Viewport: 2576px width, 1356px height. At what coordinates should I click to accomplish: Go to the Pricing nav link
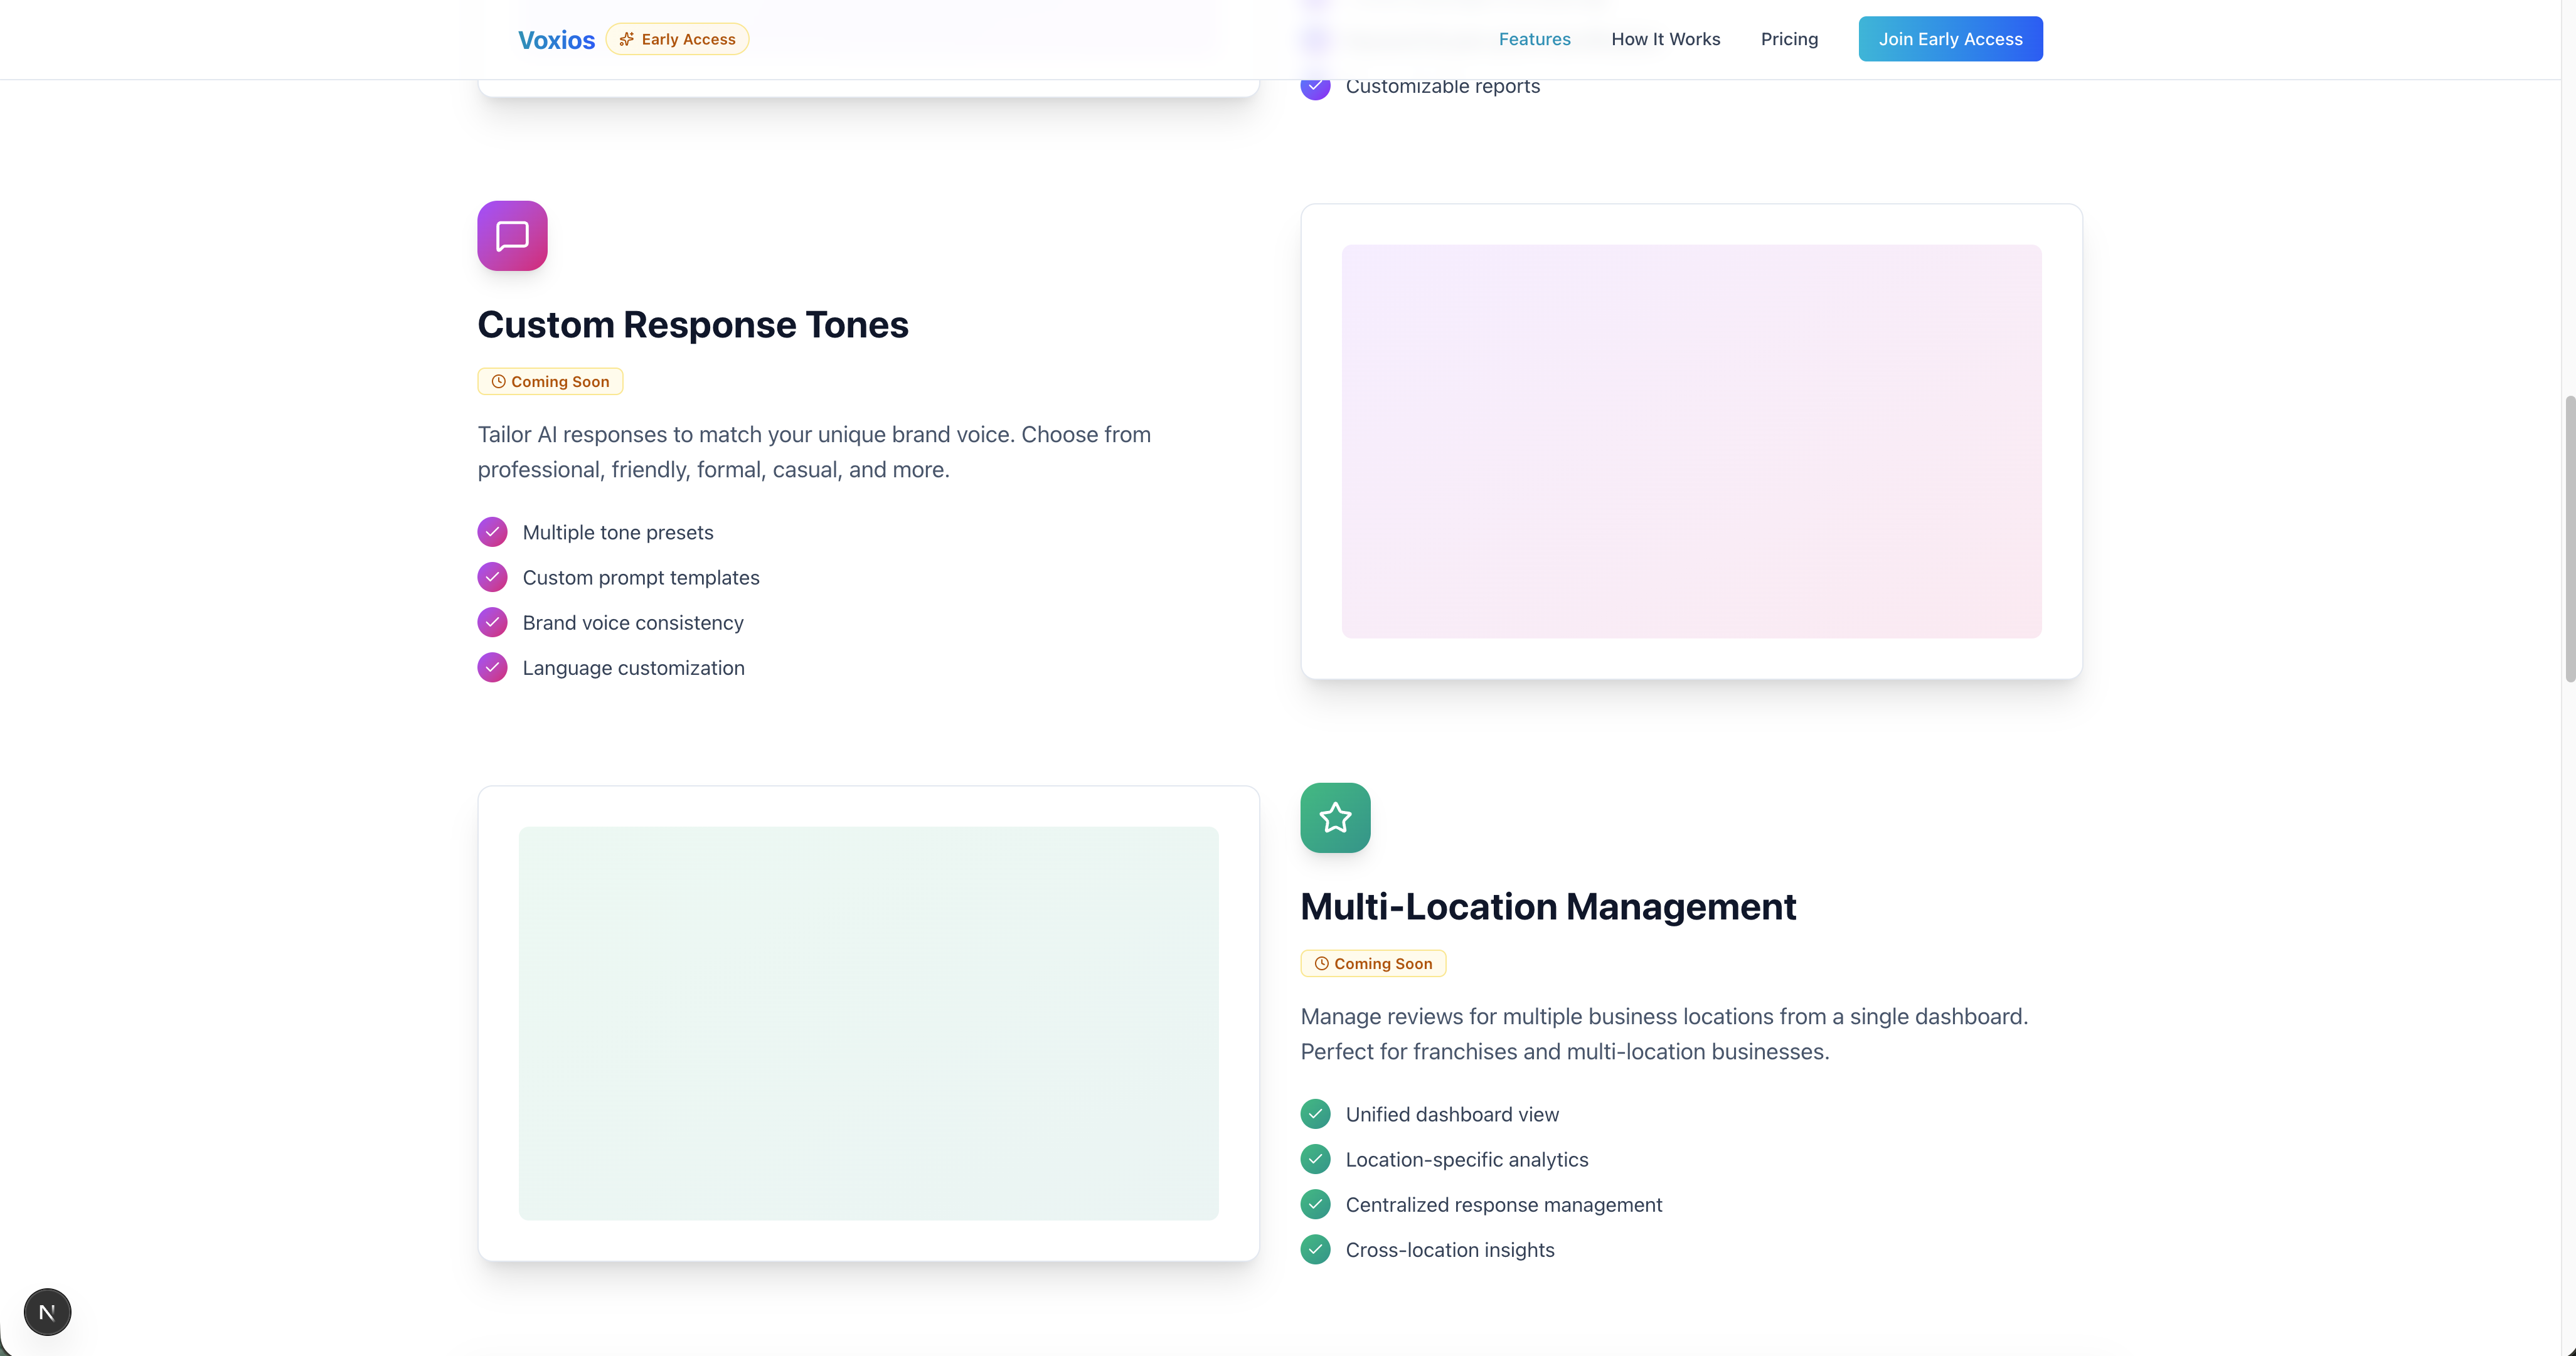coord(1789,39)
